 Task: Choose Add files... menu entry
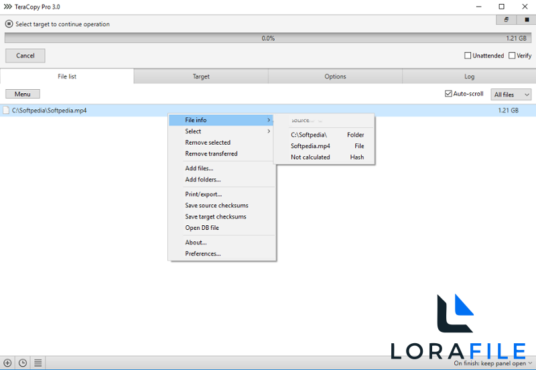click(x=222, y=168)
